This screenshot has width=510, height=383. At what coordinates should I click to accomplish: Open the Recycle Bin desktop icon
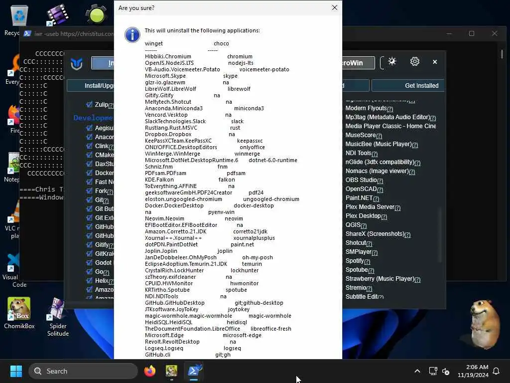tap(19, 16)
